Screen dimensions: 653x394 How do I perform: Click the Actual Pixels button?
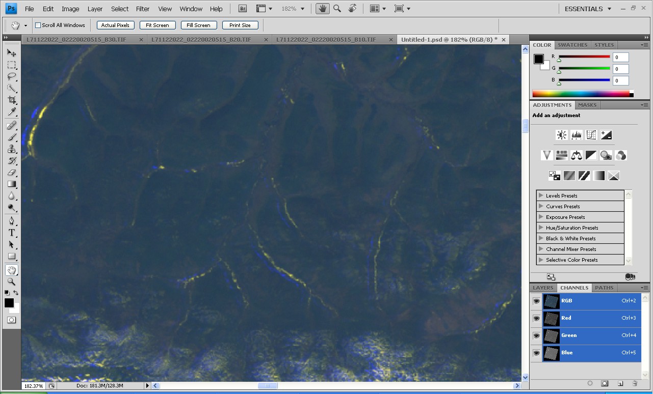tap(115, 25)
